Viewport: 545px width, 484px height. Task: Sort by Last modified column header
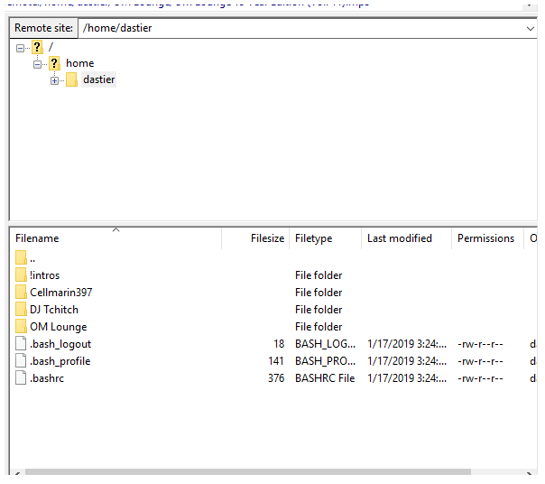(399, 238)
